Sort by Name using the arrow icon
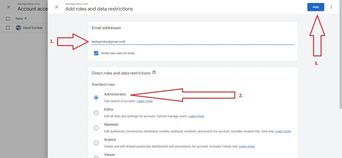Viewport: 342px width, 158px height. click(x=26, y=19)
